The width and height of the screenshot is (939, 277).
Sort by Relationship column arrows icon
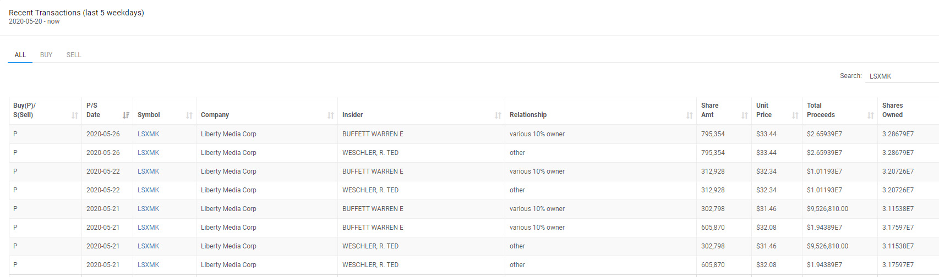click(x=690, y=115)
